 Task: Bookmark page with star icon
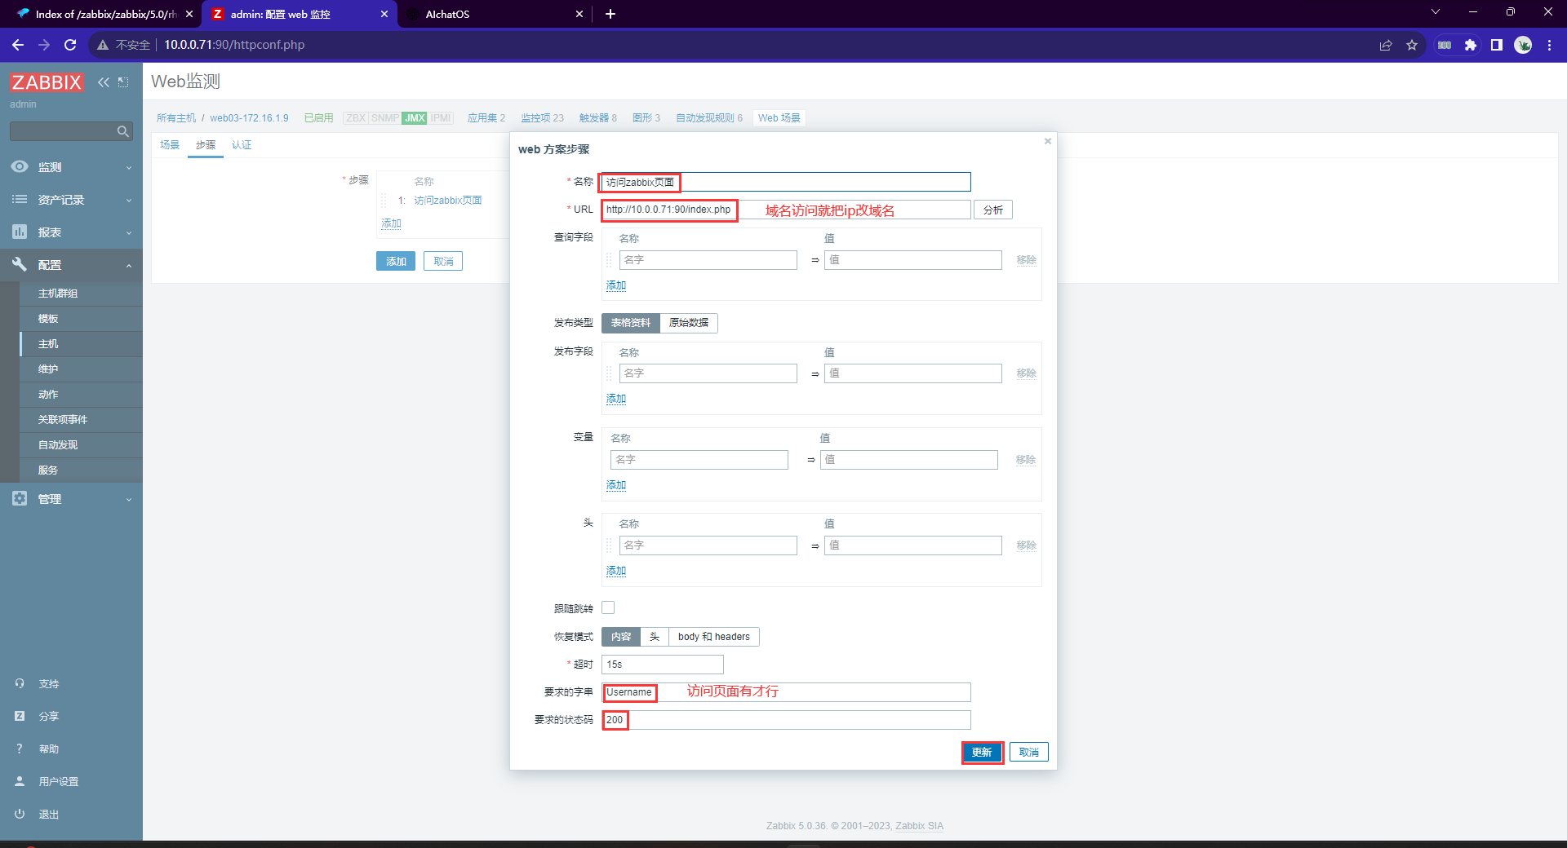pyautogui.click(x=1412, y=45)
